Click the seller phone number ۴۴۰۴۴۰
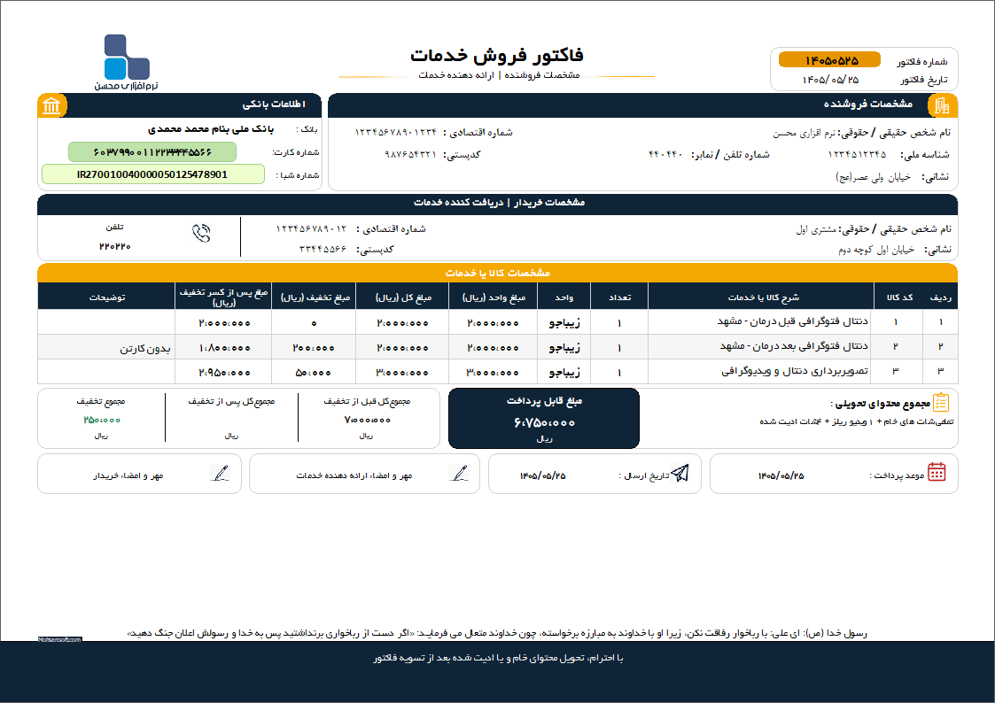 [x=665, y=155]
